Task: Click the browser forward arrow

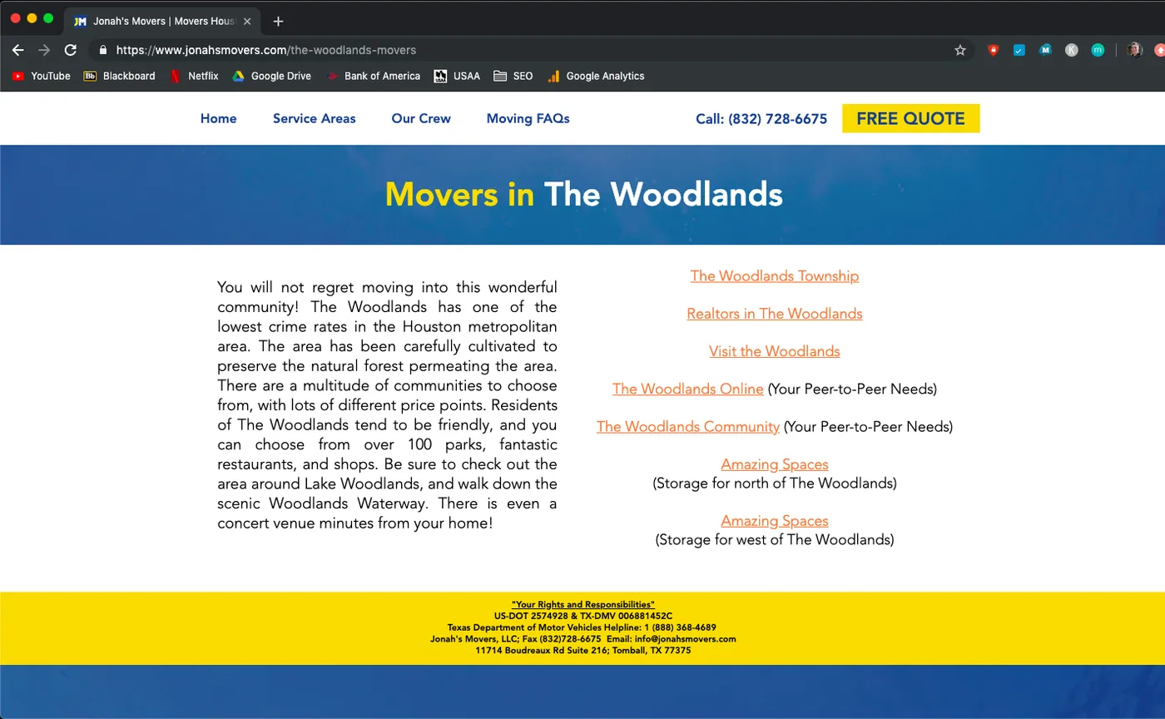Action: point(44,50)
